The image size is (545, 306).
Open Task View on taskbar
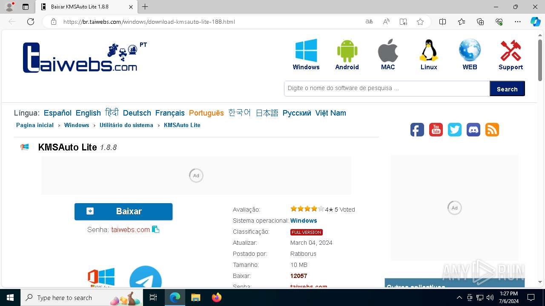(154, 297)
